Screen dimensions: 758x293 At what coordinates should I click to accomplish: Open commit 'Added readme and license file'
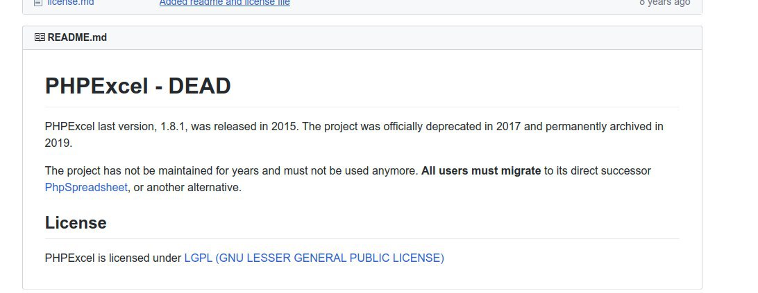225,2
